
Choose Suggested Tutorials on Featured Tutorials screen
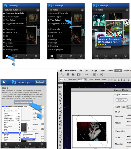click(x=15, y=23)
